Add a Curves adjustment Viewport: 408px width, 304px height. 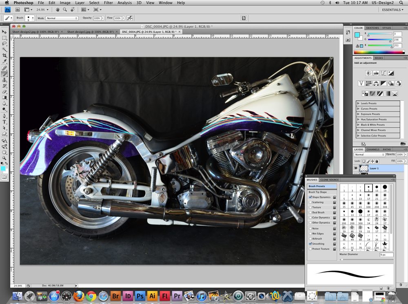point(384,73)
